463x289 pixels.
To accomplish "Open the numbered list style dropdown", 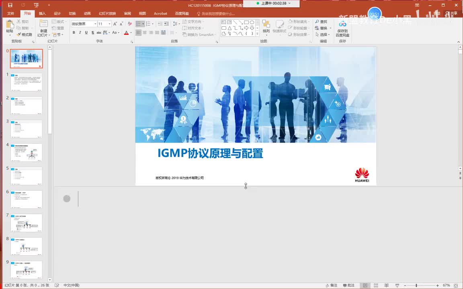I will coord(152,24).
